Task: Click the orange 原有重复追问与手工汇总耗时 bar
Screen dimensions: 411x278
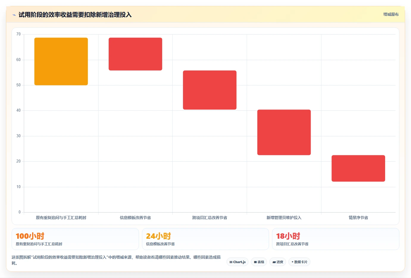Action: tap(61, 61)
